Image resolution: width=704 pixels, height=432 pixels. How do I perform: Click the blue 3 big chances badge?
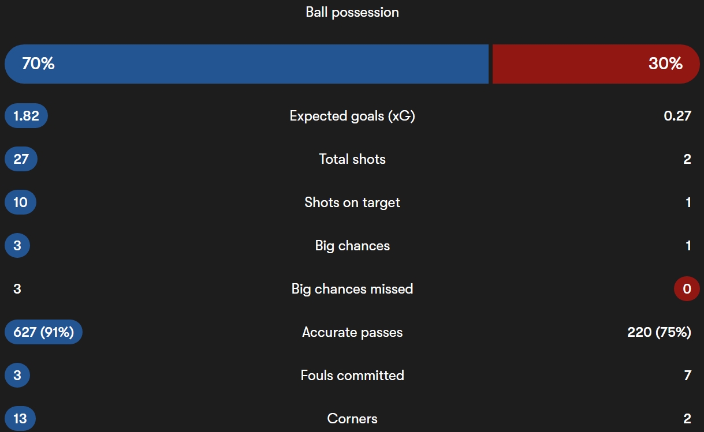pyautogui.click(x=17, y=246)
